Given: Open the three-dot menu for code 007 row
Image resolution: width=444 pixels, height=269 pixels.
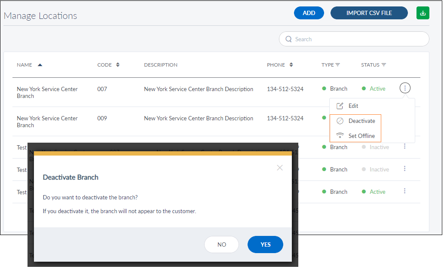Looking at the screenshot, I should (x=405, y=89).
